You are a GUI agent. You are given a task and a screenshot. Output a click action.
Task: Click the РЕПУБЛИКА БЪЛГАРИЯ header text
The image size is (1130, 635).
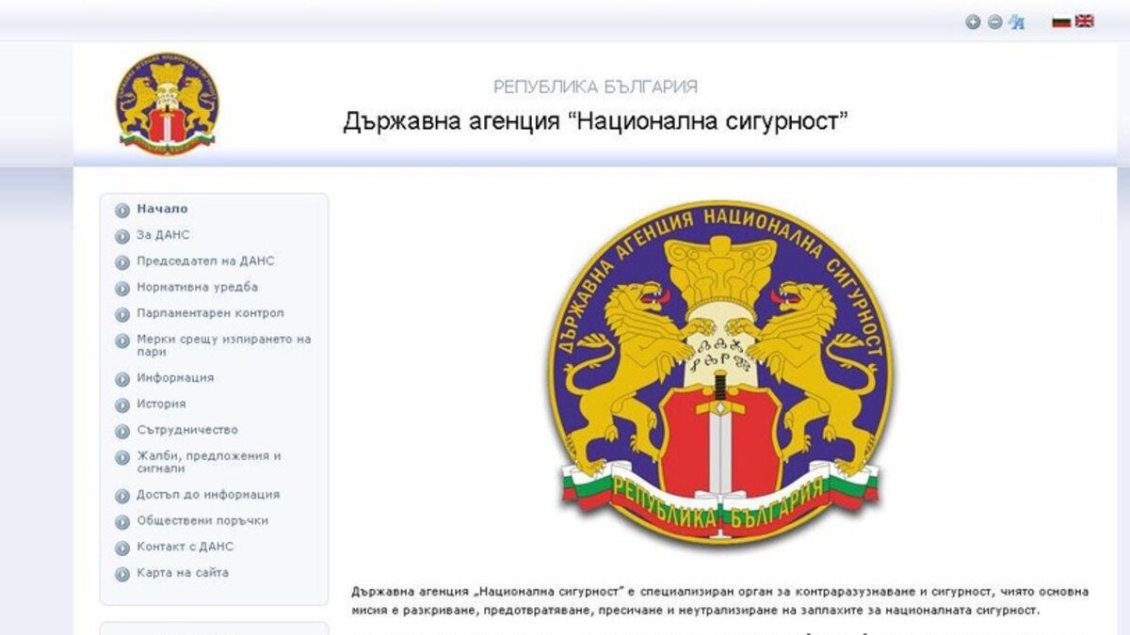[x=596, y=87]
